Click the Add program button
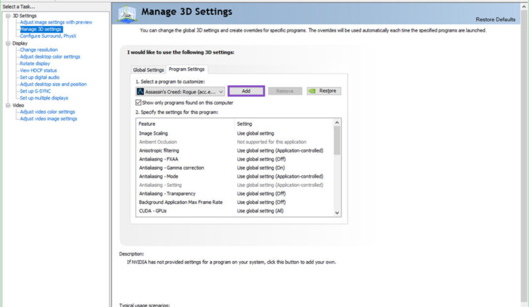Viewport: 529px width, 307px height. pos(246,91)
